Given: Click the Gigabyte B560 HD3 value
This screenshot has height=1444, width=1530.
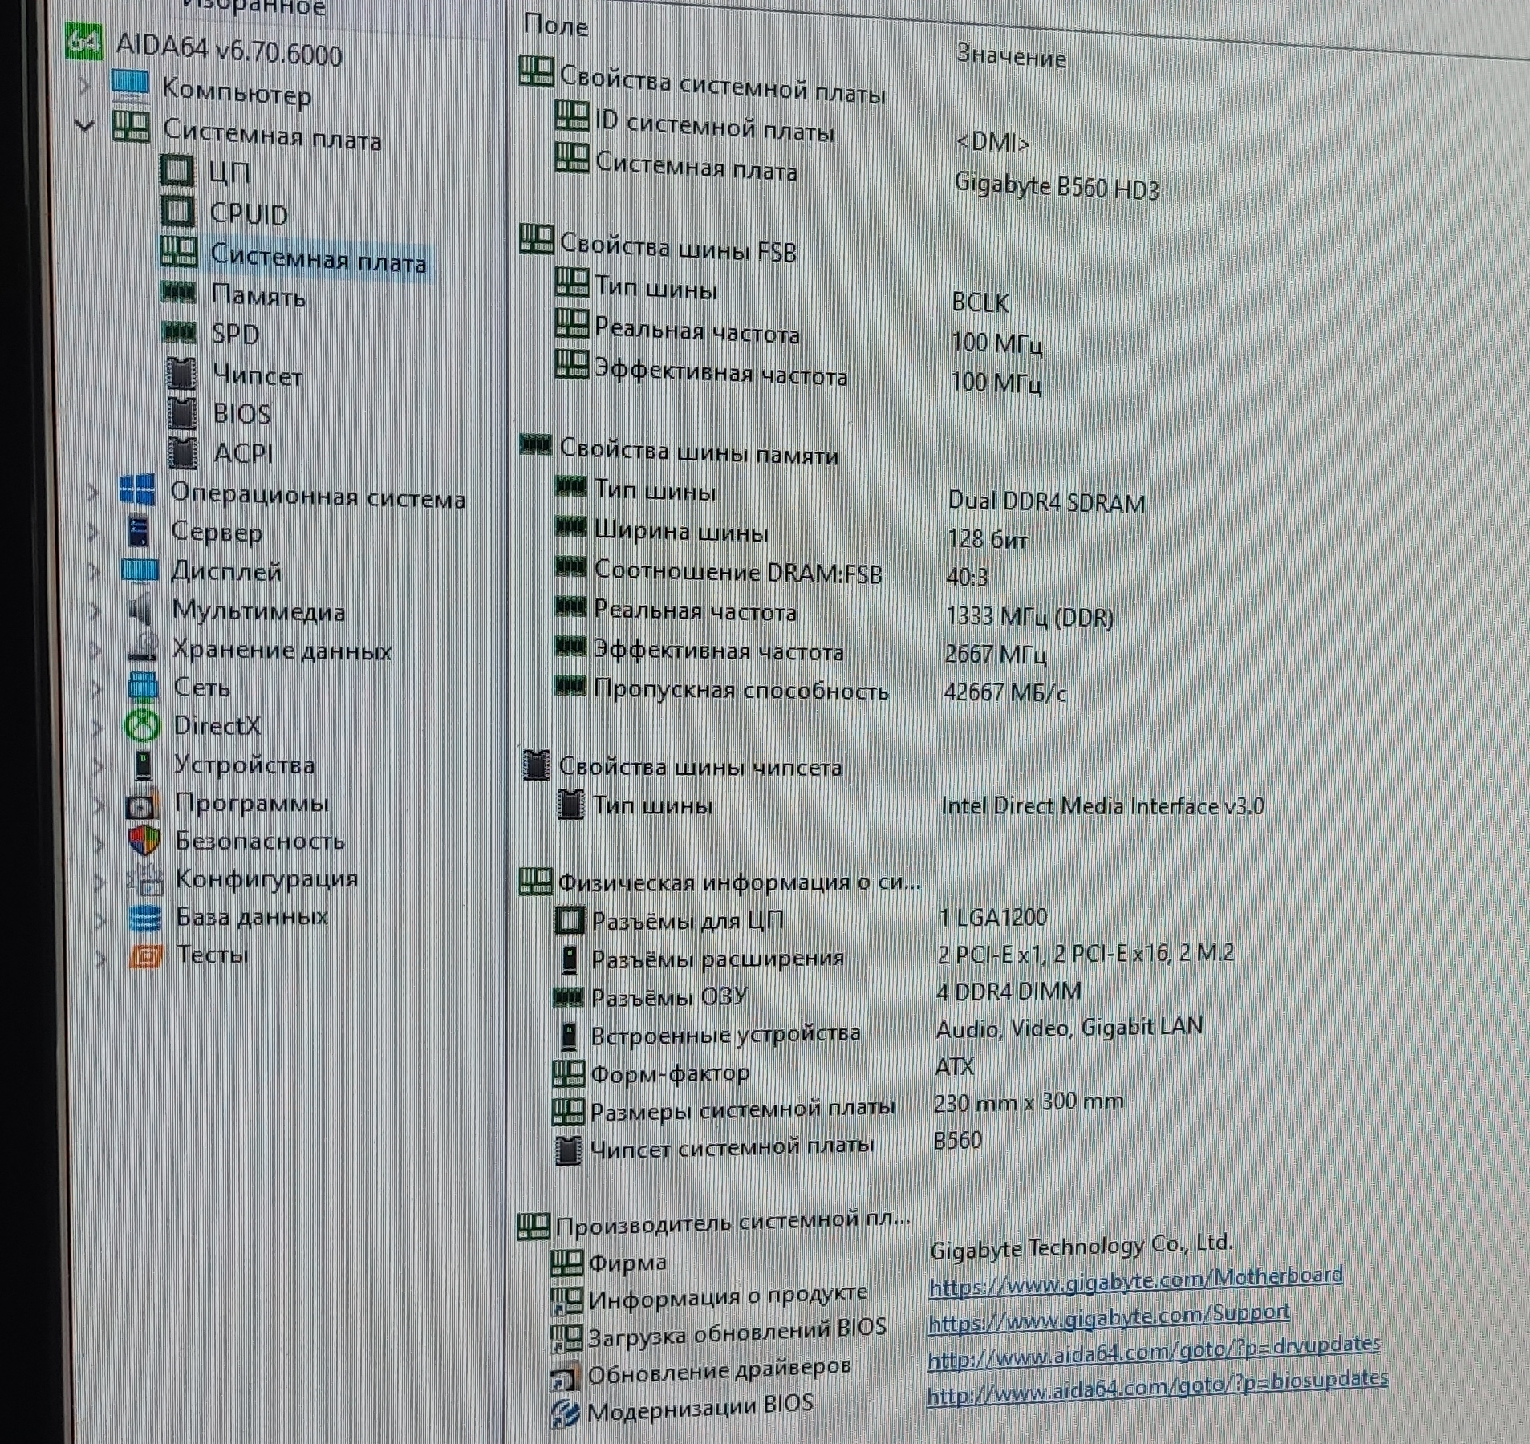Looking at the screenshot, I should click(1057, 186).
